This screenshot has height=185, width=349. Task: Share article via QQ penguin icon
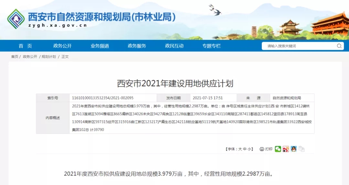[293, 149]
